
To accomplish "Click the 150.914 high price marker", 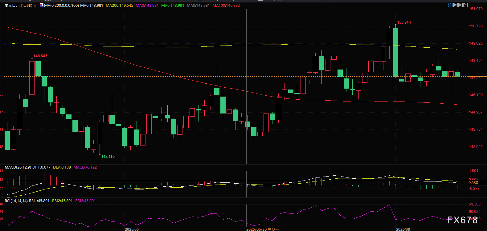I will coord(404,22).
